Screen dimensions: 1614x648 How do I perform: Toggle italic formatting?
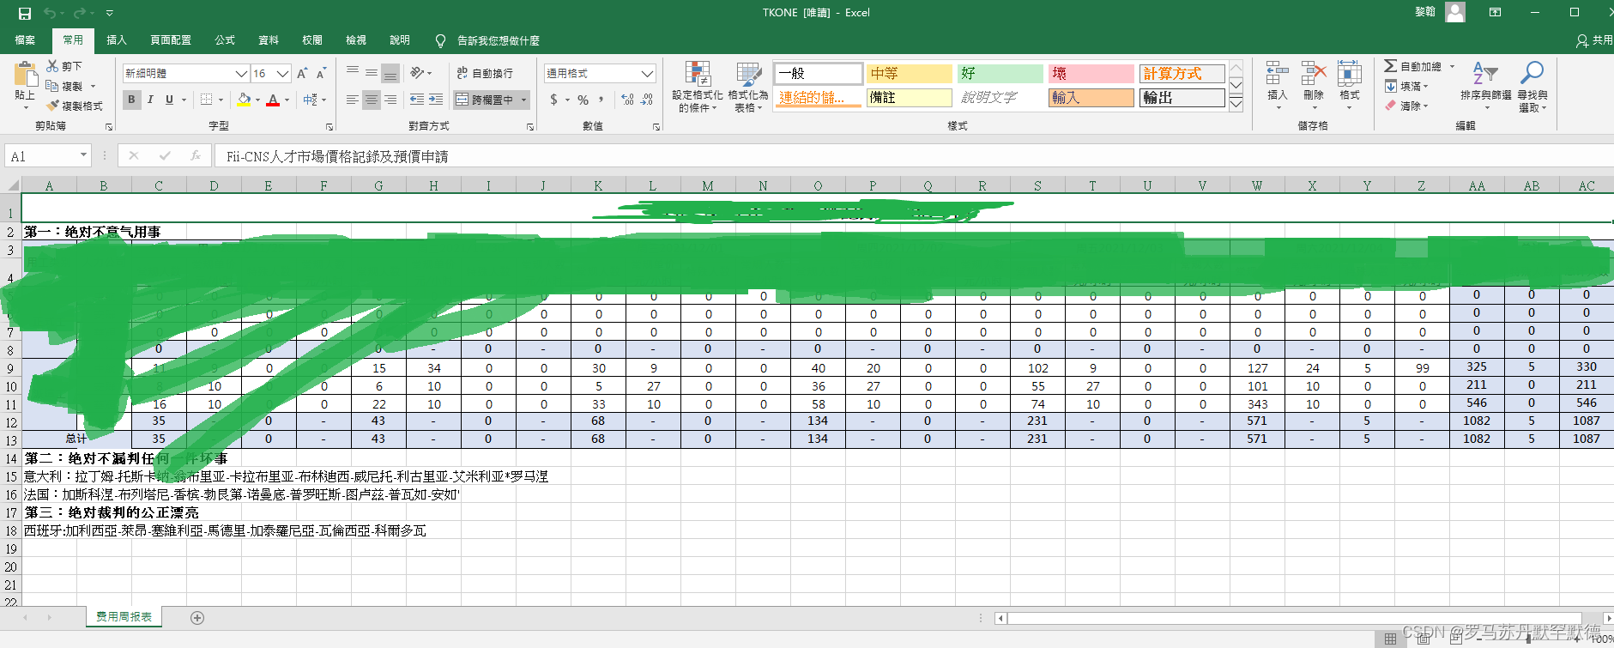click(x=150, y=100)
